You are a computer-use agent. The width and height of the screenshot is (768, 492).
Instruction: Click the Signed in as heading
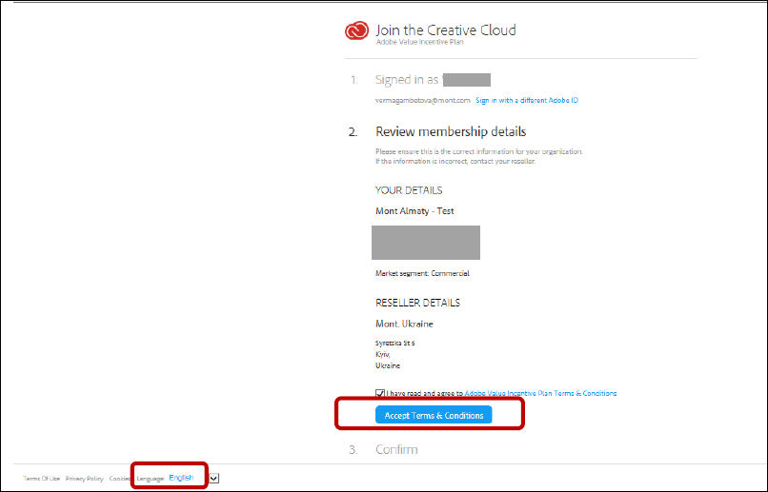407,80
